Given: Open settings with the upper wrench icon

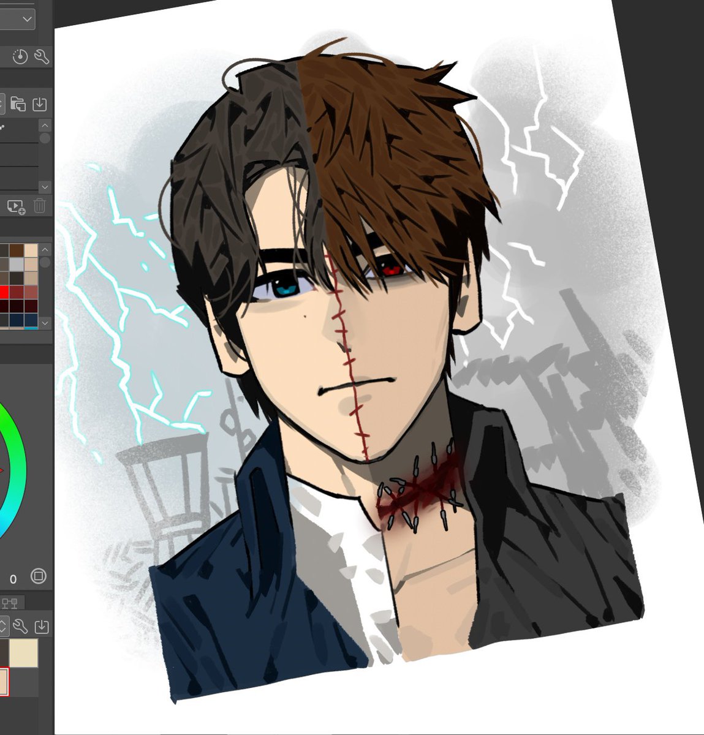Looking at the screenshot, I should coord(42,57).
